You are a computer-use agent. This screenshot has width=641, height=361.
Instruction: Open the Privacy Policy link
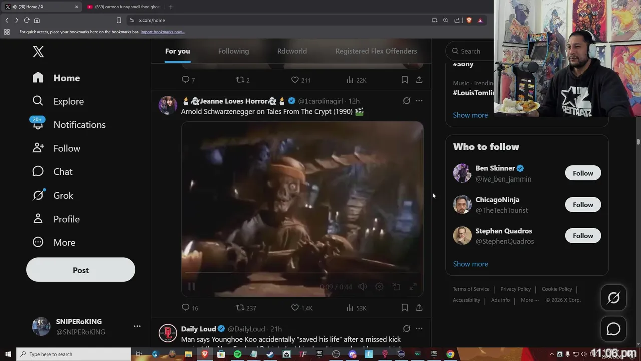pos(515,289)
